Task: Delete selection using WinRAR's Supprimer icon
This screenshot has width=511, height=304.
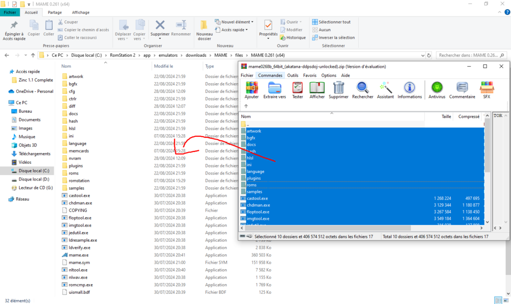Action: click(339, 88)
